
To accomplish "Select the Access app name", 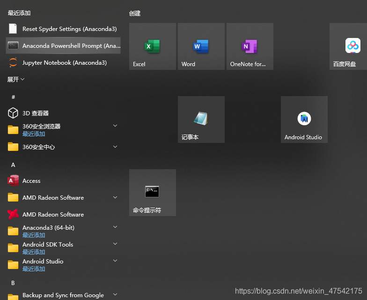I will pyautogui.click(x=31, y=181).
